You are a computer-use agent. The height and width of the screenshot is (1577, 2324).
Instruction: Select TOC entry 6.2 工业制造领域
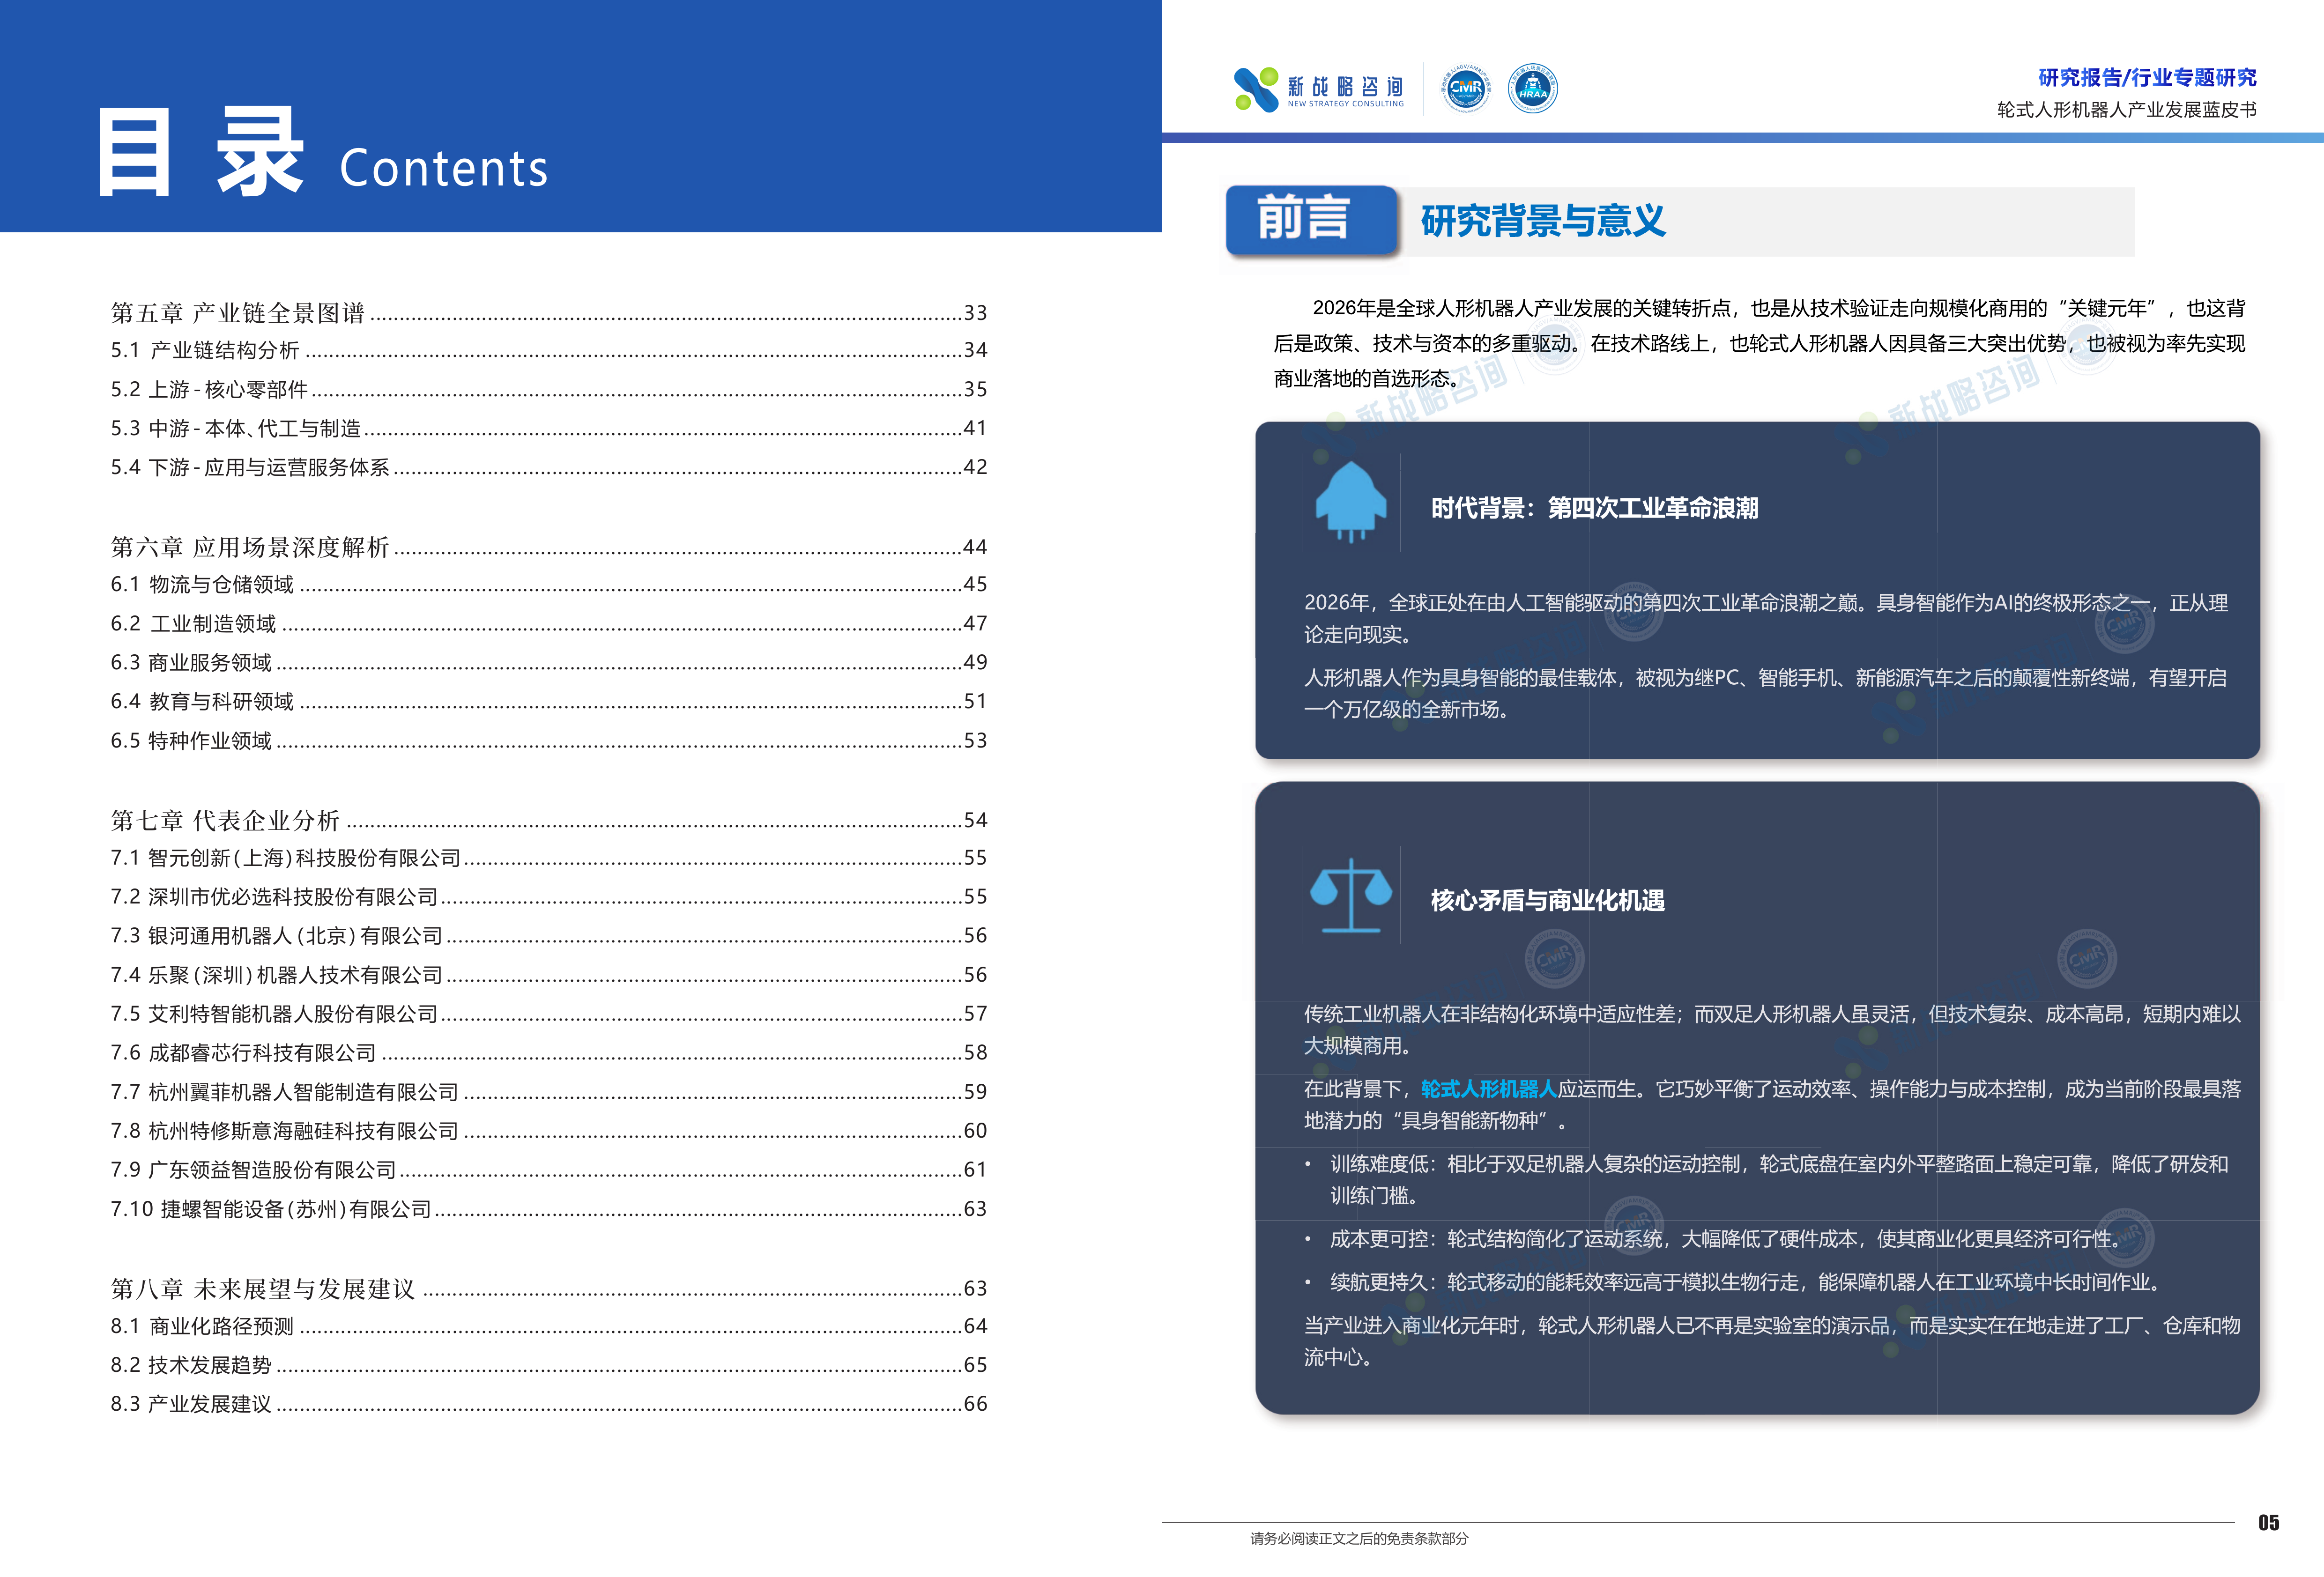pyautogui.click(x=548, y=623)
